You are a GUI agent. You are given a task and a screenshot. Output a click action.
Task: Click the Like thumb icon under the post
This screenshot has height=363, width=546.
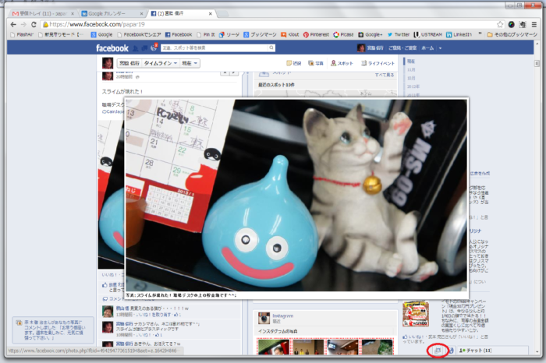[105, 285]
